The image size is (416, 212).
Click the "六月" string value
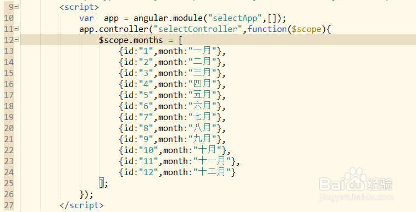[202, 106]
